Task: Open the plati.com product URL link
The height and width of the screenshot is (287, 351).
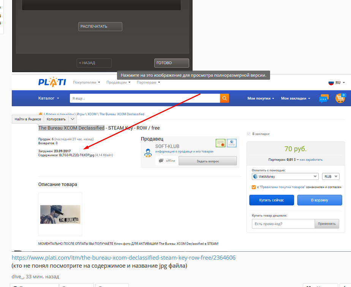Action: point(123,257)
